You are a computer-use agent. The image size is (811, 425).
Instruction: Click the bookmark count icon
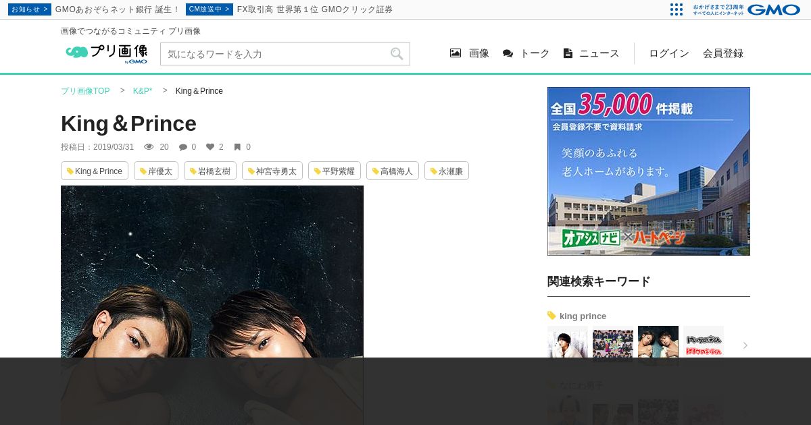237,147
